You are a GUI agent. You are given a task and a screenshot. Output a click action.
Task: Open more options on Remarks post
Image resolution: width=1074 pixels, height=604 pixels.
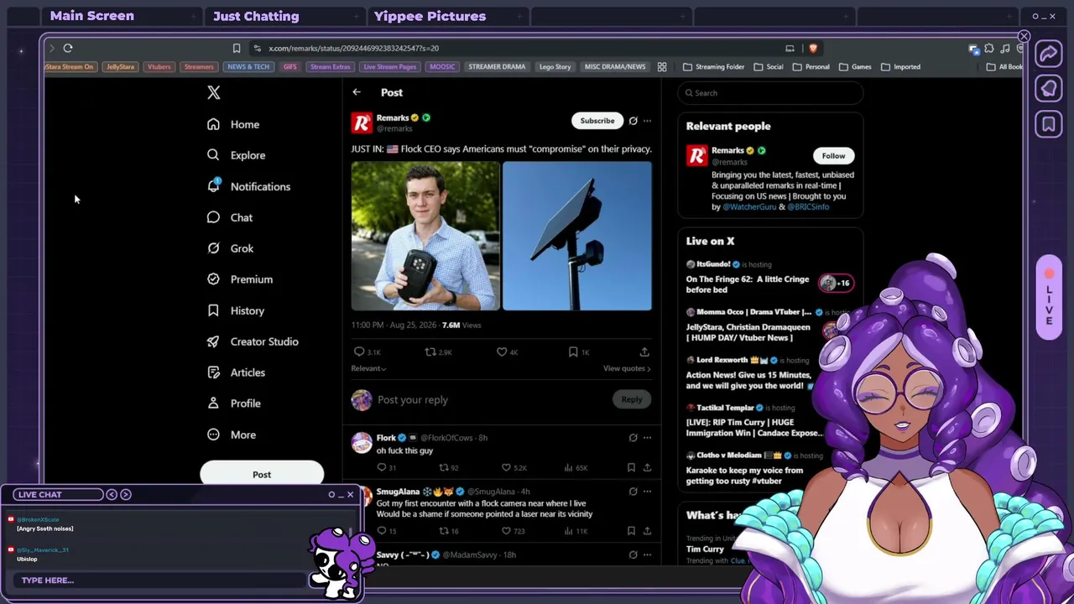pyautogui.click(x=647, y=121)
